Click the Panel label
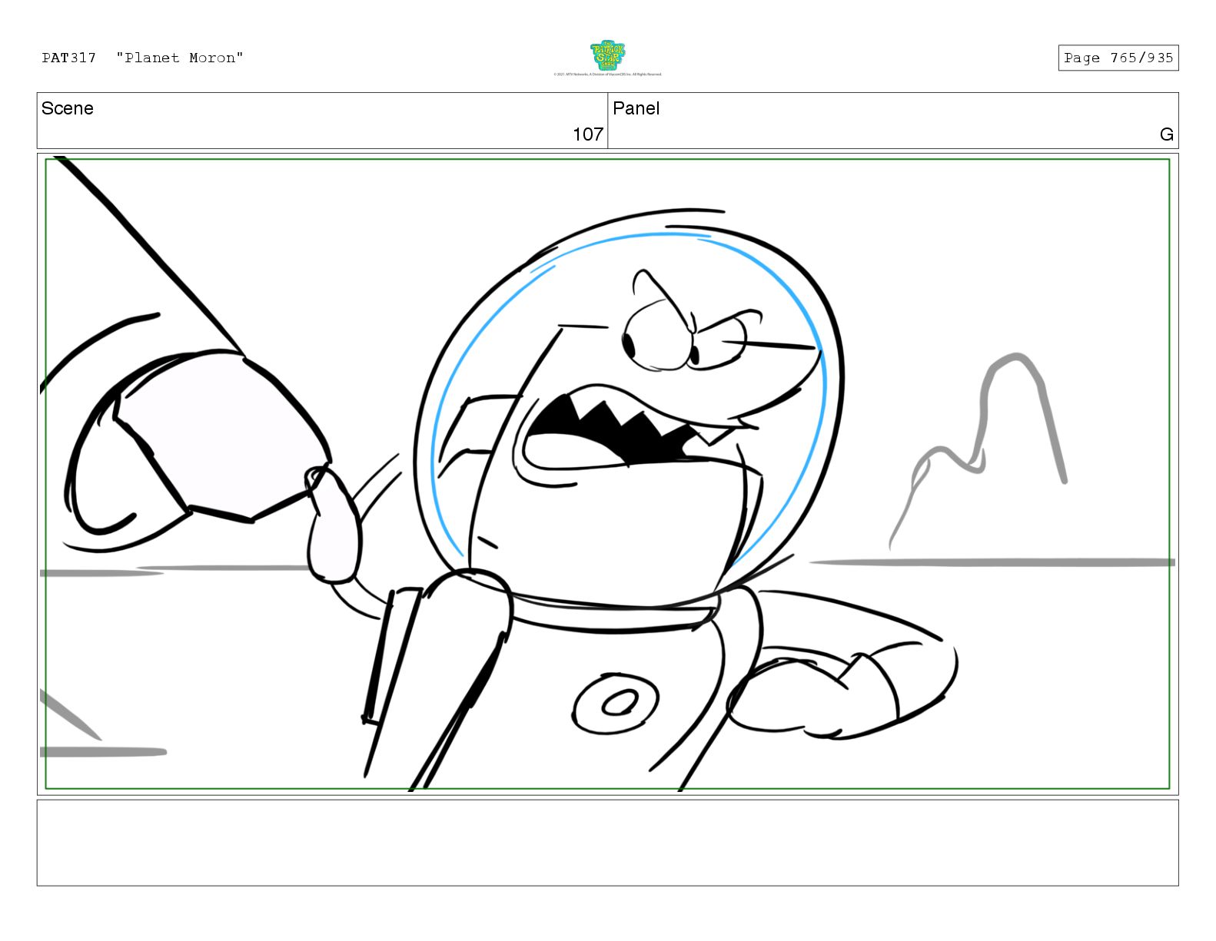 coord(636,108)
